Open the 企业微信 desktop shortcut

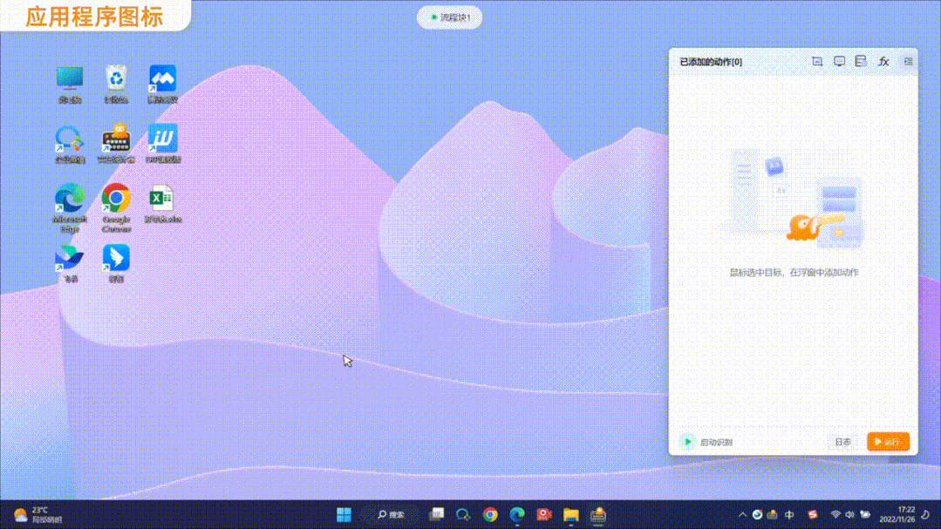[x=70, y=144]
